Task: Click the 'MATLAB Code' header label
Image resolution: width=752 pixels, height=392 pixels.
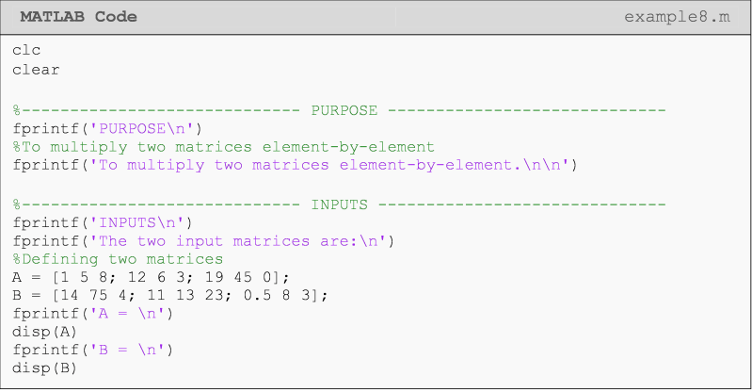Action: point(78,17)
